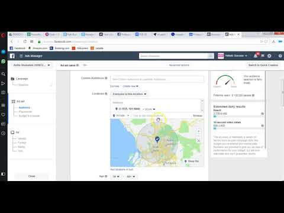
Task: Click the Opera menu logo
Action: (4, 35)
